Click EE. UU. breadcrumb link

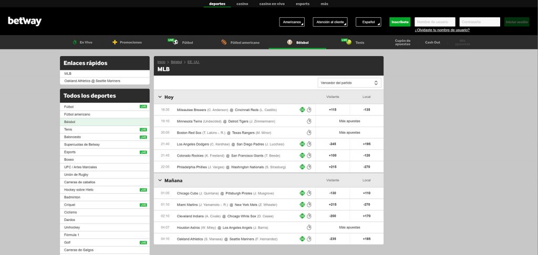193,62
